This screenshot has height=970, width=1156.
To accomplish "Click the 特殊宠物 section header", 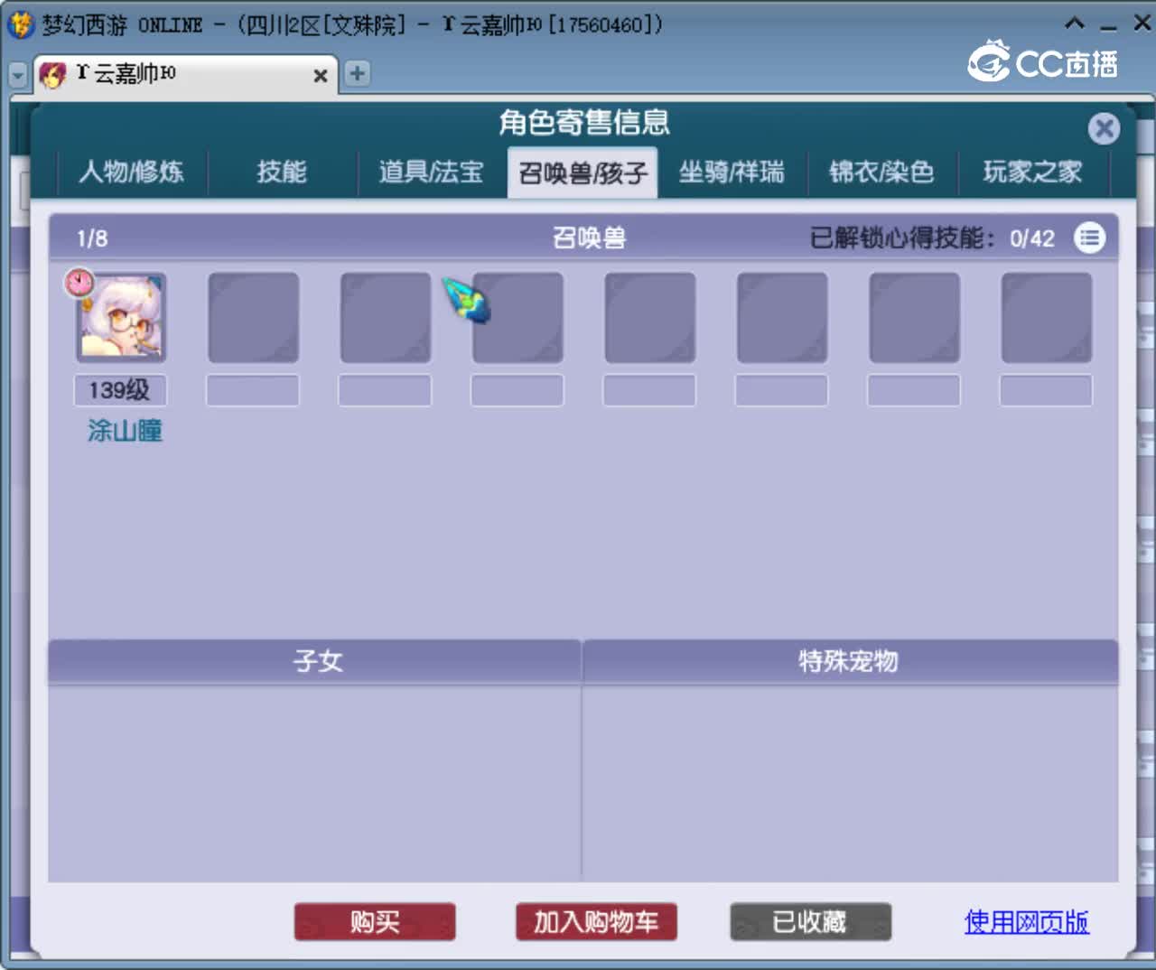I will (849, 661).
